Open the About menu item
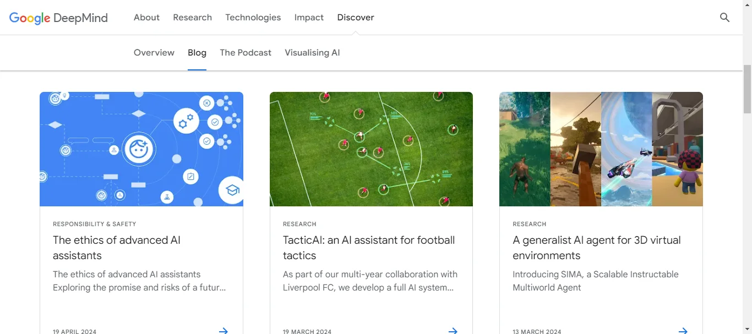The width and height of the screenshot is (752, 334). click(x=146, y=17)
